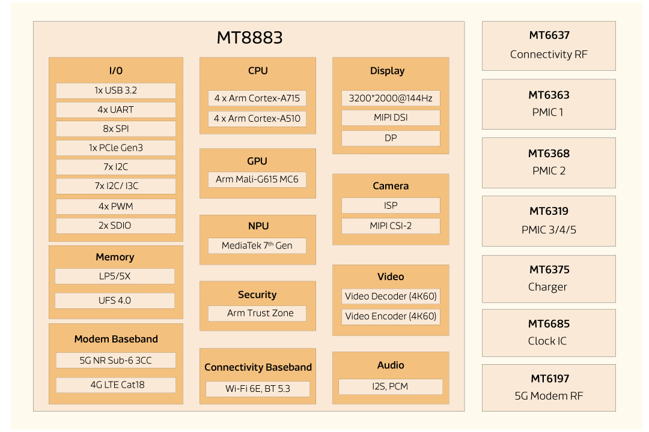This screenshot has height=432, width=649.
Task: Click the 4x PWM entry
Action: [116, 206]
